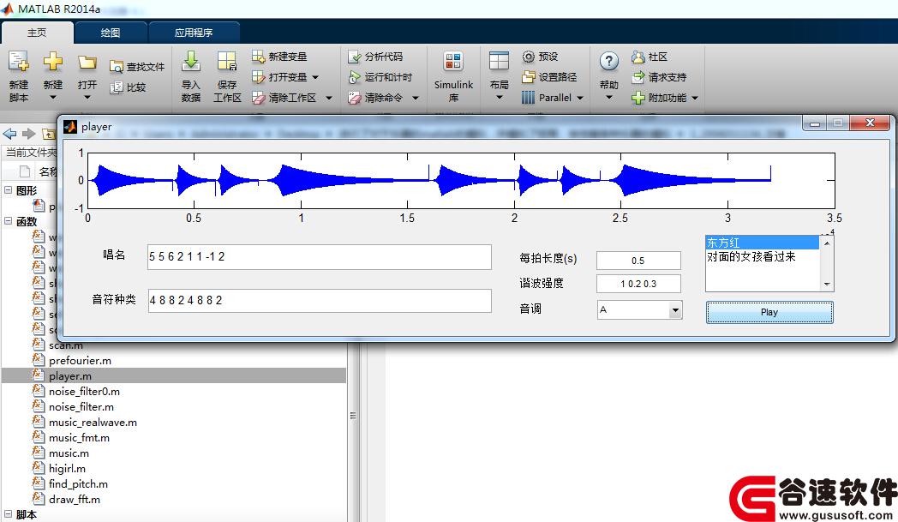Expand the arrow under 打开
The width and height of the screenshot is (898, 522).
tap(87, 98)
